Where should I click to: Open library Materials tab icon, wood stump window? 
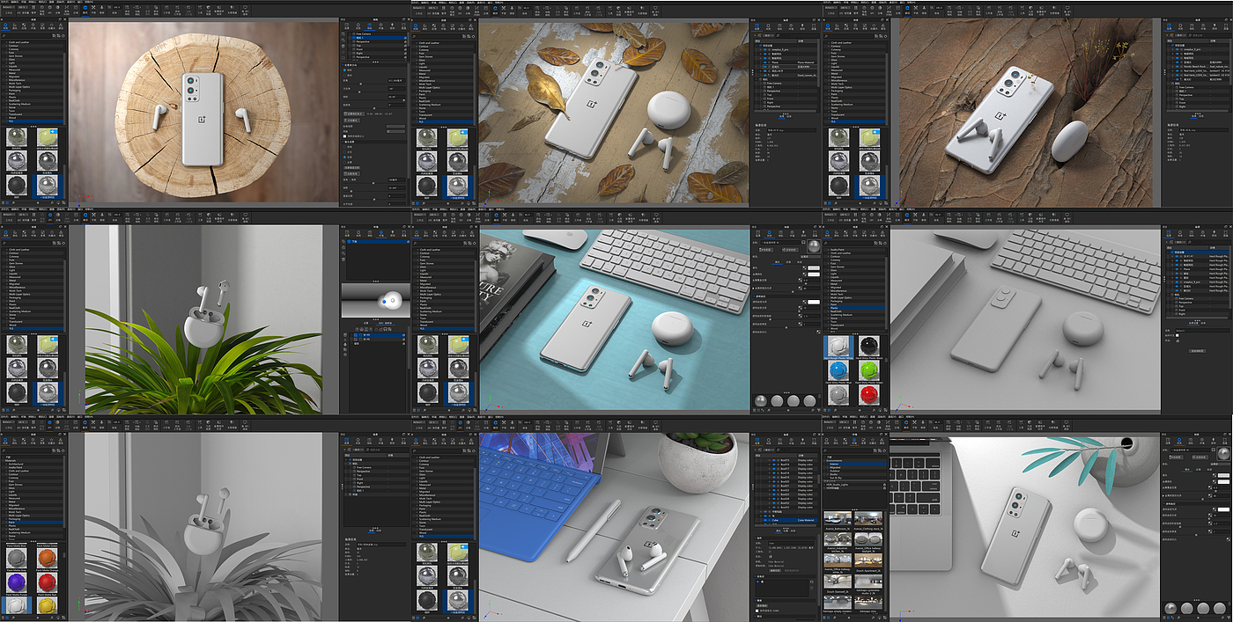point(5,26)
